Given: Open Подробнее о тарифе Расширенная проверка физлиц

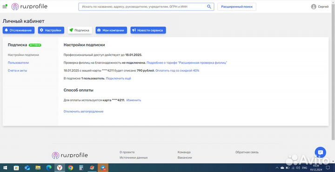Looking at the screenshot, I should click(x=187, y=63).
